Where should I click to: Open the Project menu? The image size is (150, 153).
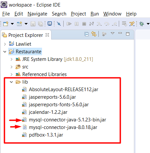click(x=78, y=14)
